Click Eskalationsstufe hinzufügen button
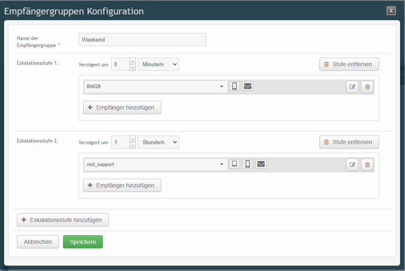The image size is (405, 271). click(x=63, y=220)
